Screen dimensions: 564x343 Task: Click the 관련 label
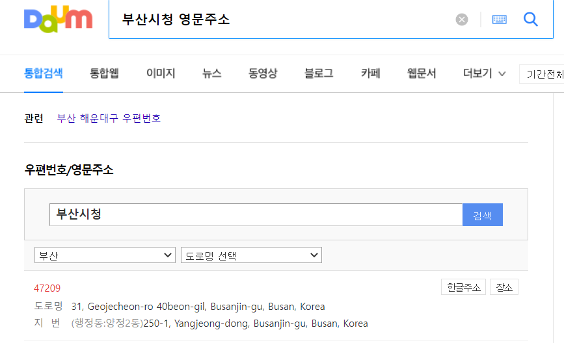(34, 118)
